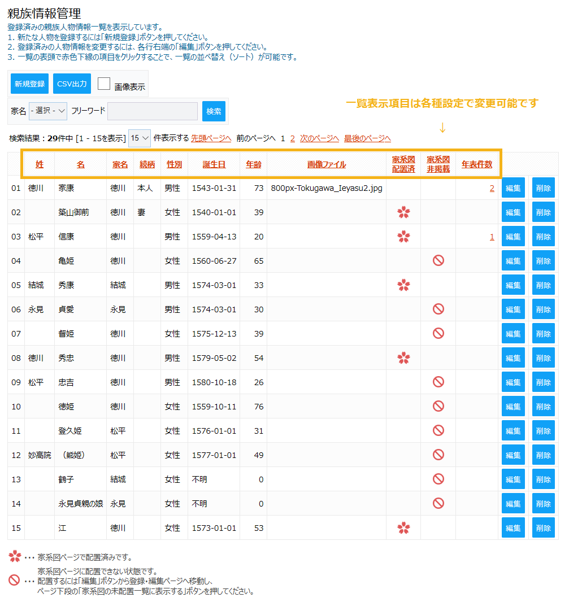The height and width of the screenshot is (602, 569).
Task: Click inside the フリーワード text field
Action: 153,111
